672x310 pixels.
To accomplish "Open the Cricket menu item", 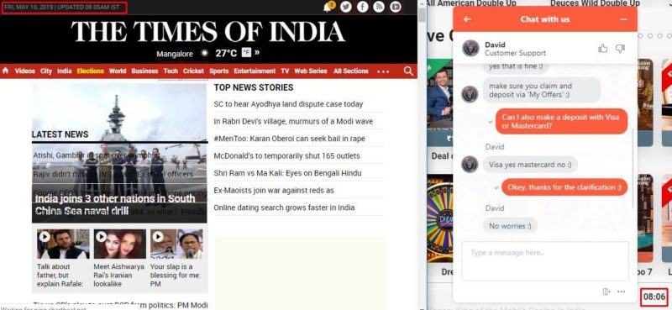I will (194, 71).
